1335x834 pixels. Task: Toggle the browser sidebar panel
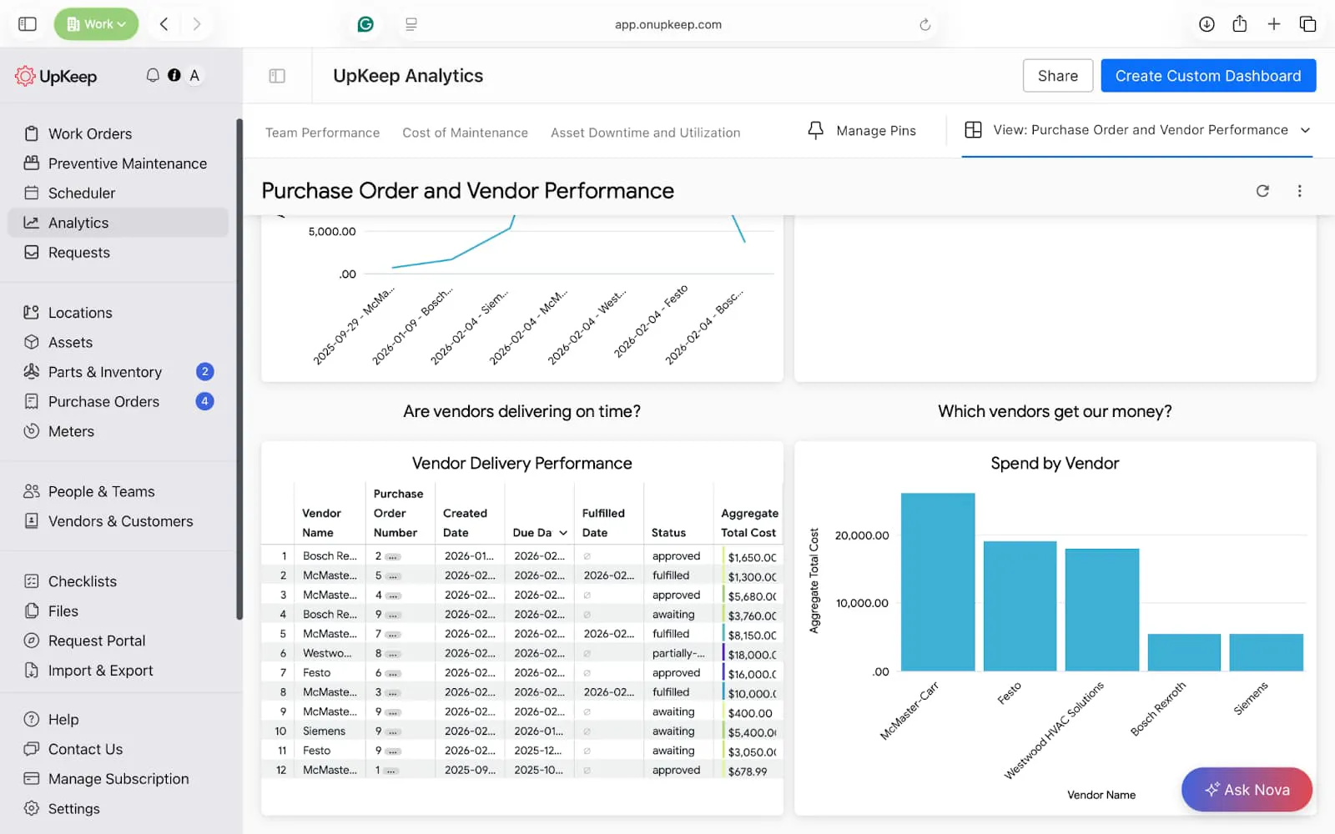click(28, 24)
